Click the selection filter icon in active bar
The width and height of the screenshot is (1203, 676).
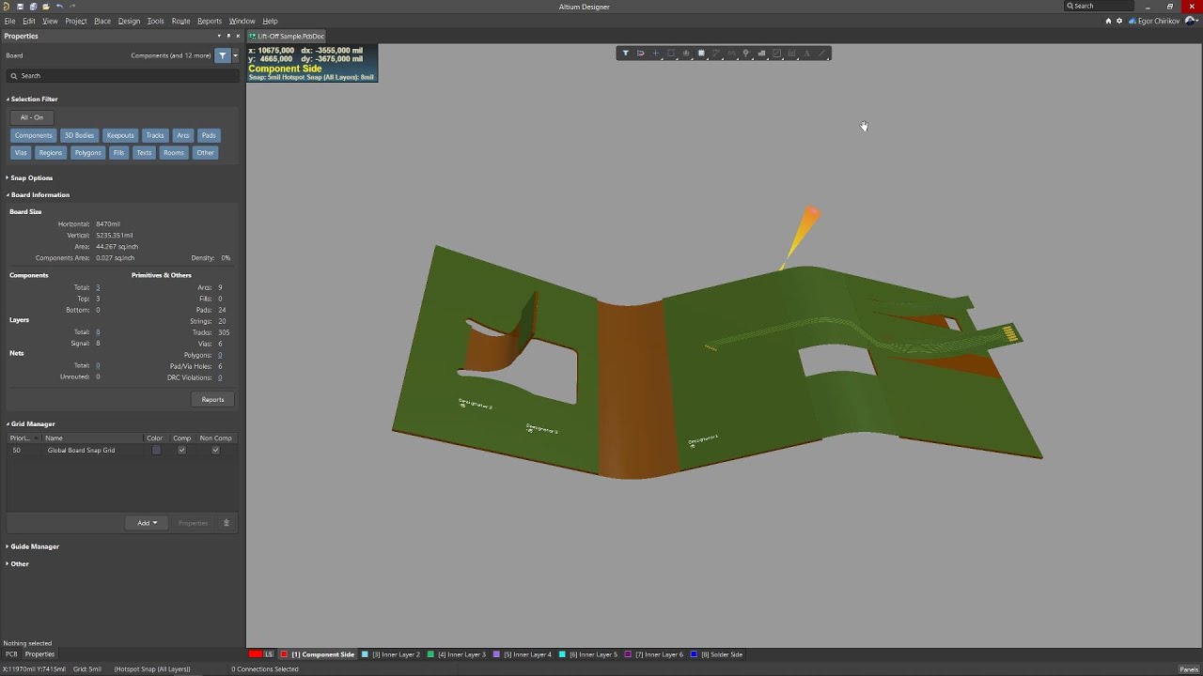point(625,54)
